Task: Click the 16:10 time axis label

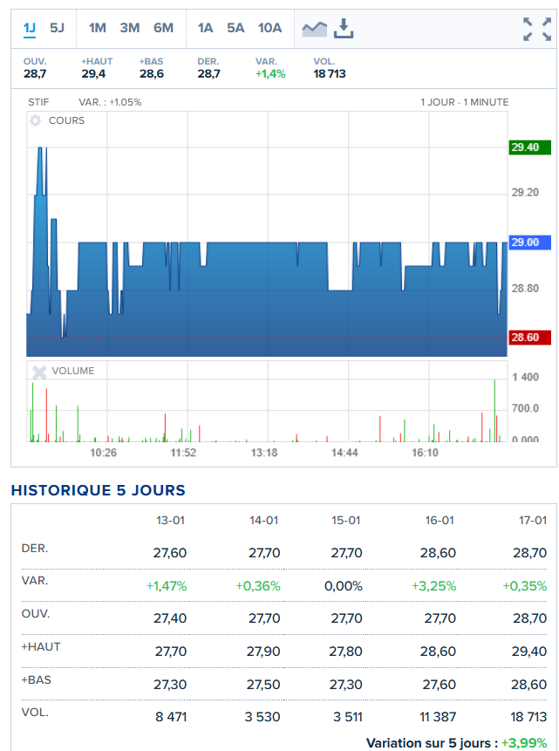Action: 425,453
